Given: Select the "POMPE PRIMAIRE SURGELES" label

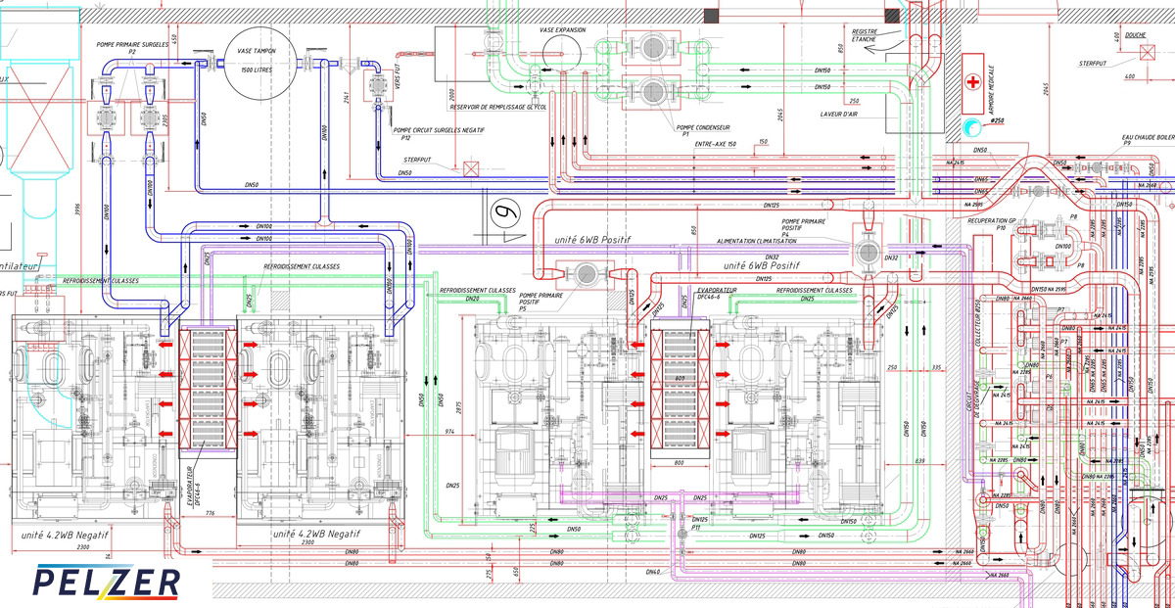Looking at the screenshot, I should coord(132,44).
